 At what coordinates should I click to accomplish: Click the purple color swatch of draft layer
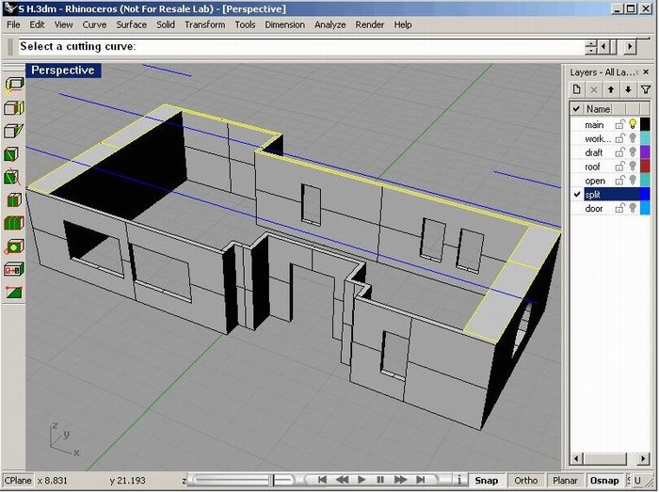click(x=645, y=152)
